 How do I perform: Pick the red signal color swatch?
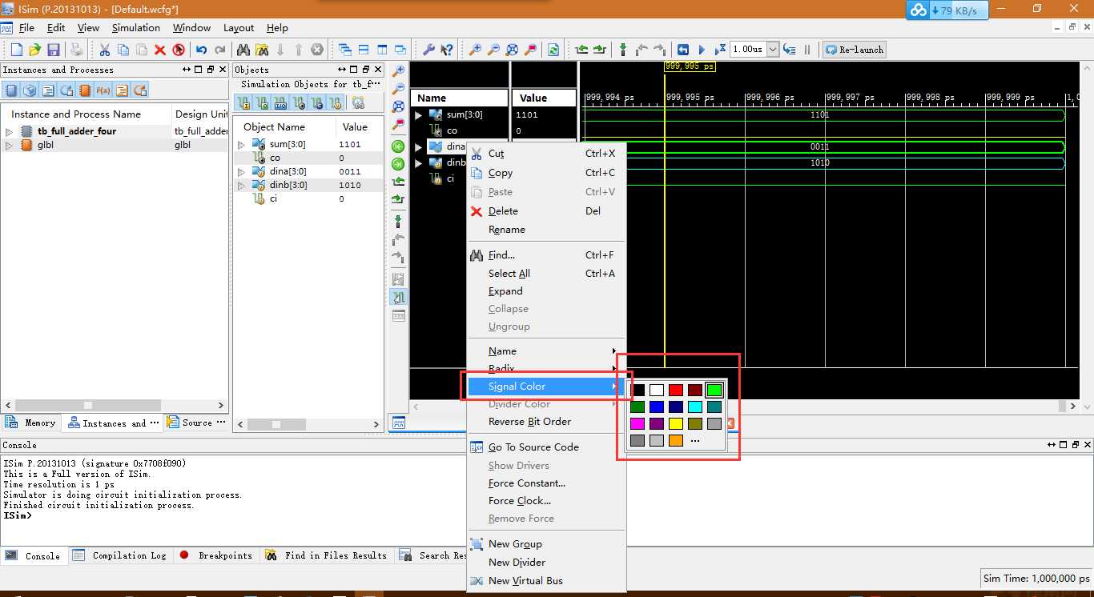[x=676, y=391]
